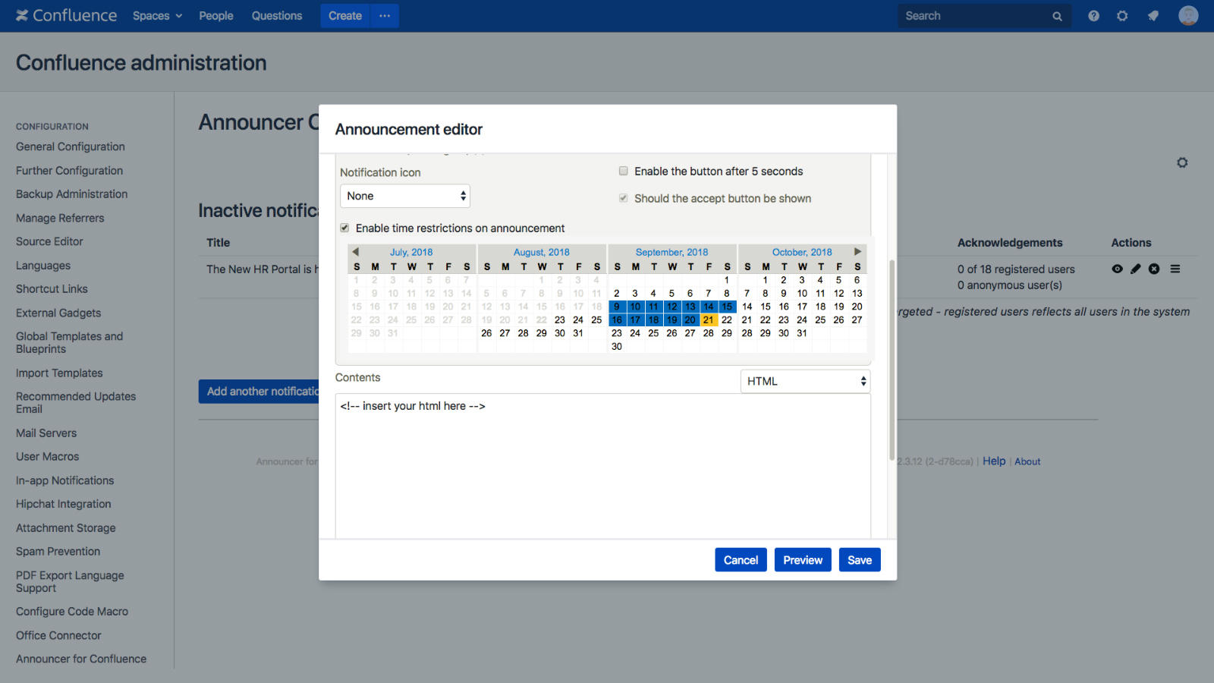Expand the Spaces menu
Screen dimensions: 1214x683
click(x=157, y=16)
